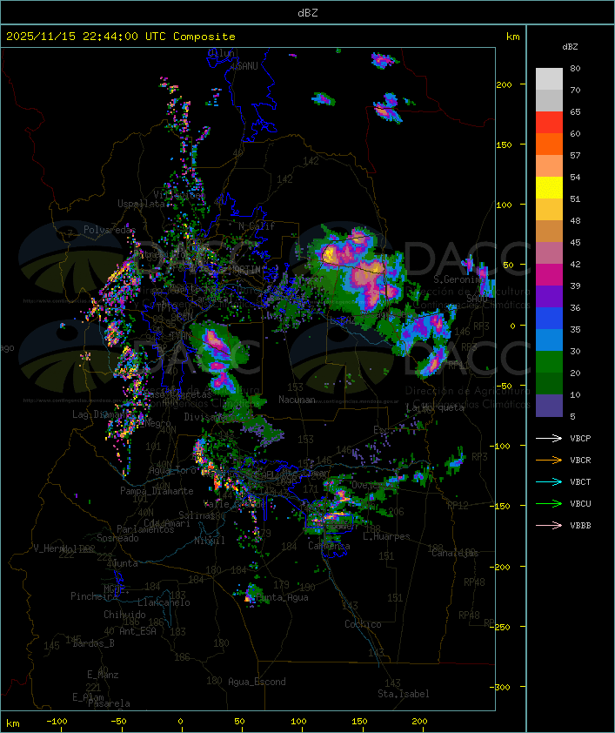
Task: Select the gold 48-51 dBZ swatch
Action: pos(549,210)
